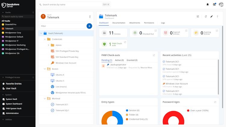Open the user avatar menu
This screenshot has width=226, height=127.
pos(221,5)
